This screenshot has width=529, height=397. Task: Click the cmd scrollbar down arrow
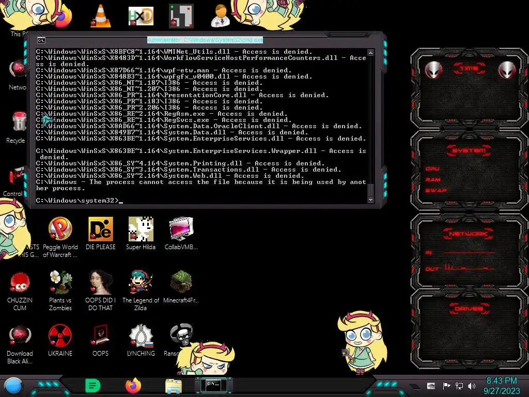pyautogui.click(x=370, y=200)
